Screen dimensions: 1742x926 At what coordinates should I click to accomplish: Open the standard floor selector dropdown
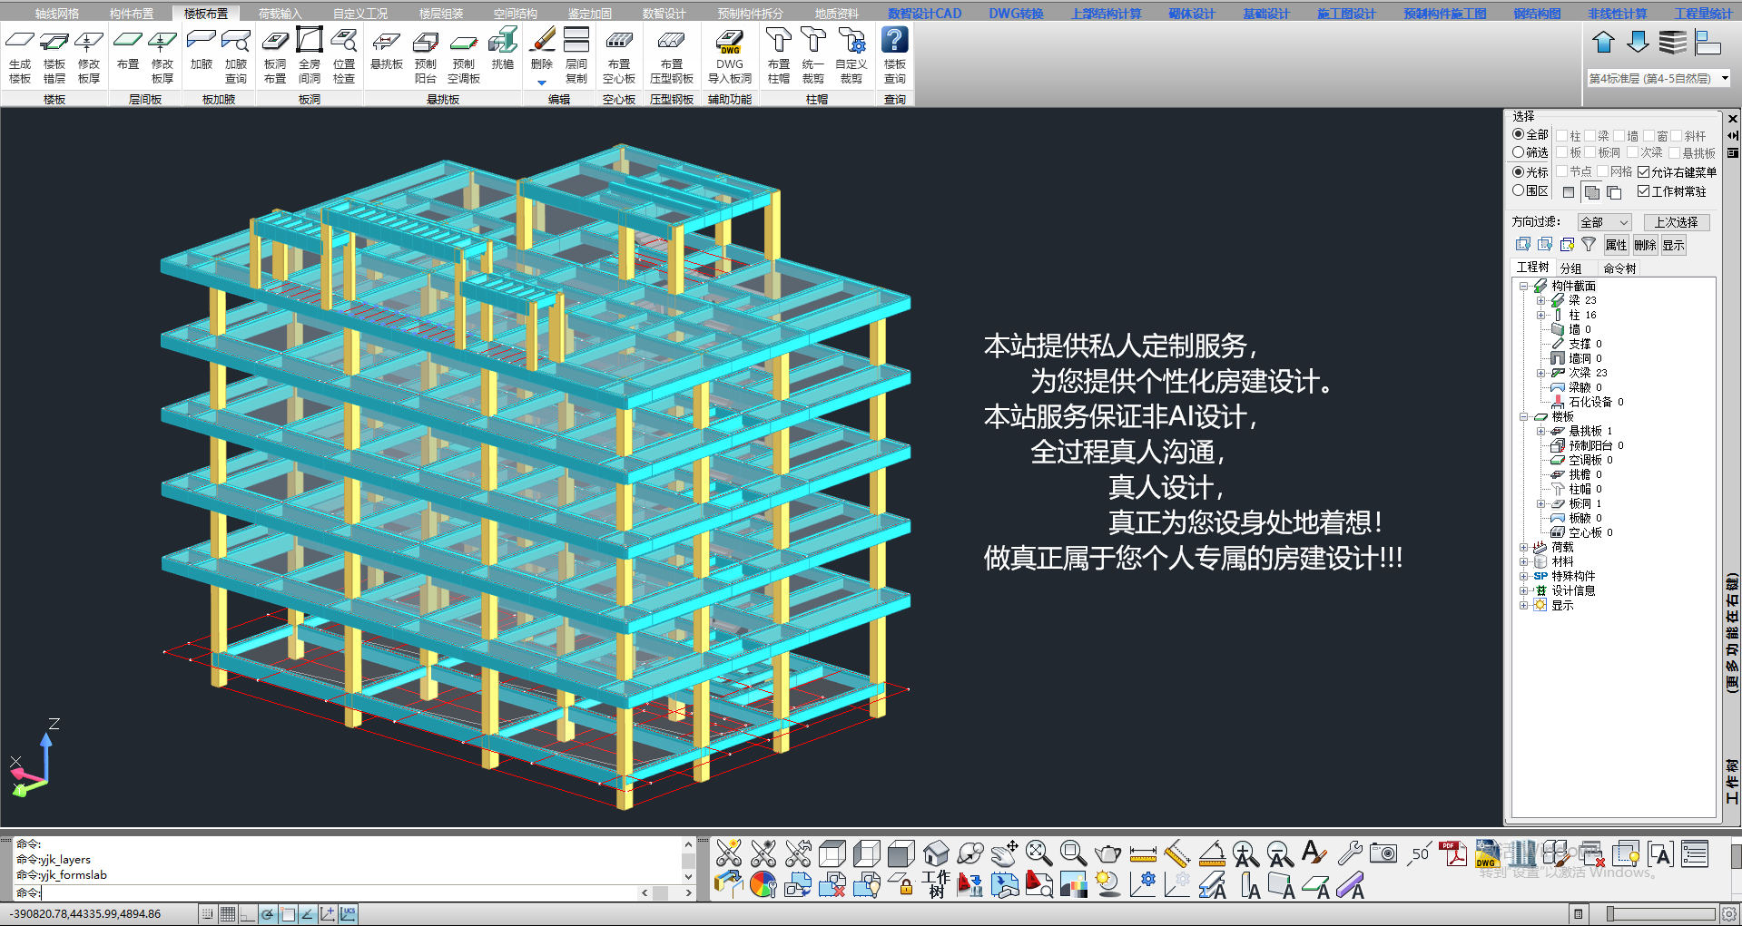point(1724,79)
